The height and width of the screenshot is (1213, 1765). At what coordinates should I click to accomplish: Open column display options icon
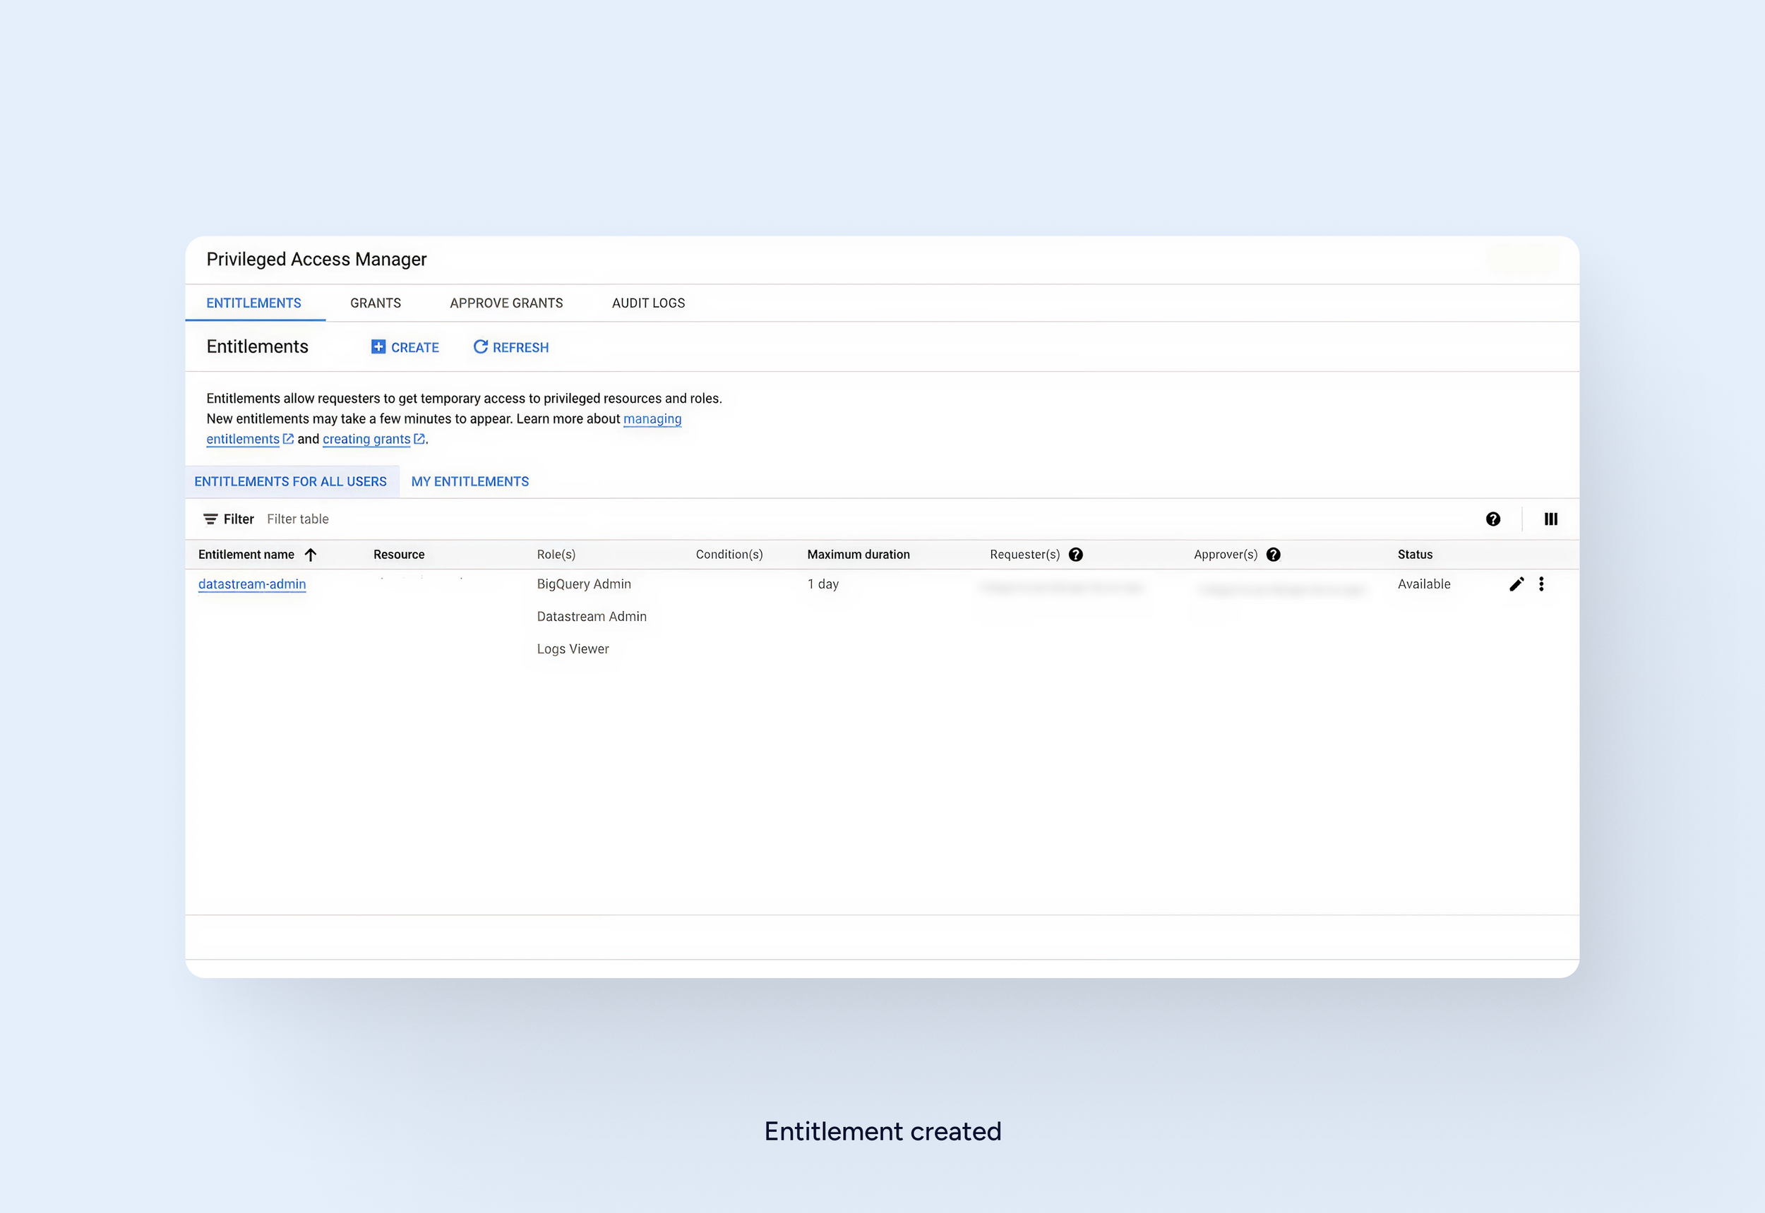click(x=1550, y=519)
